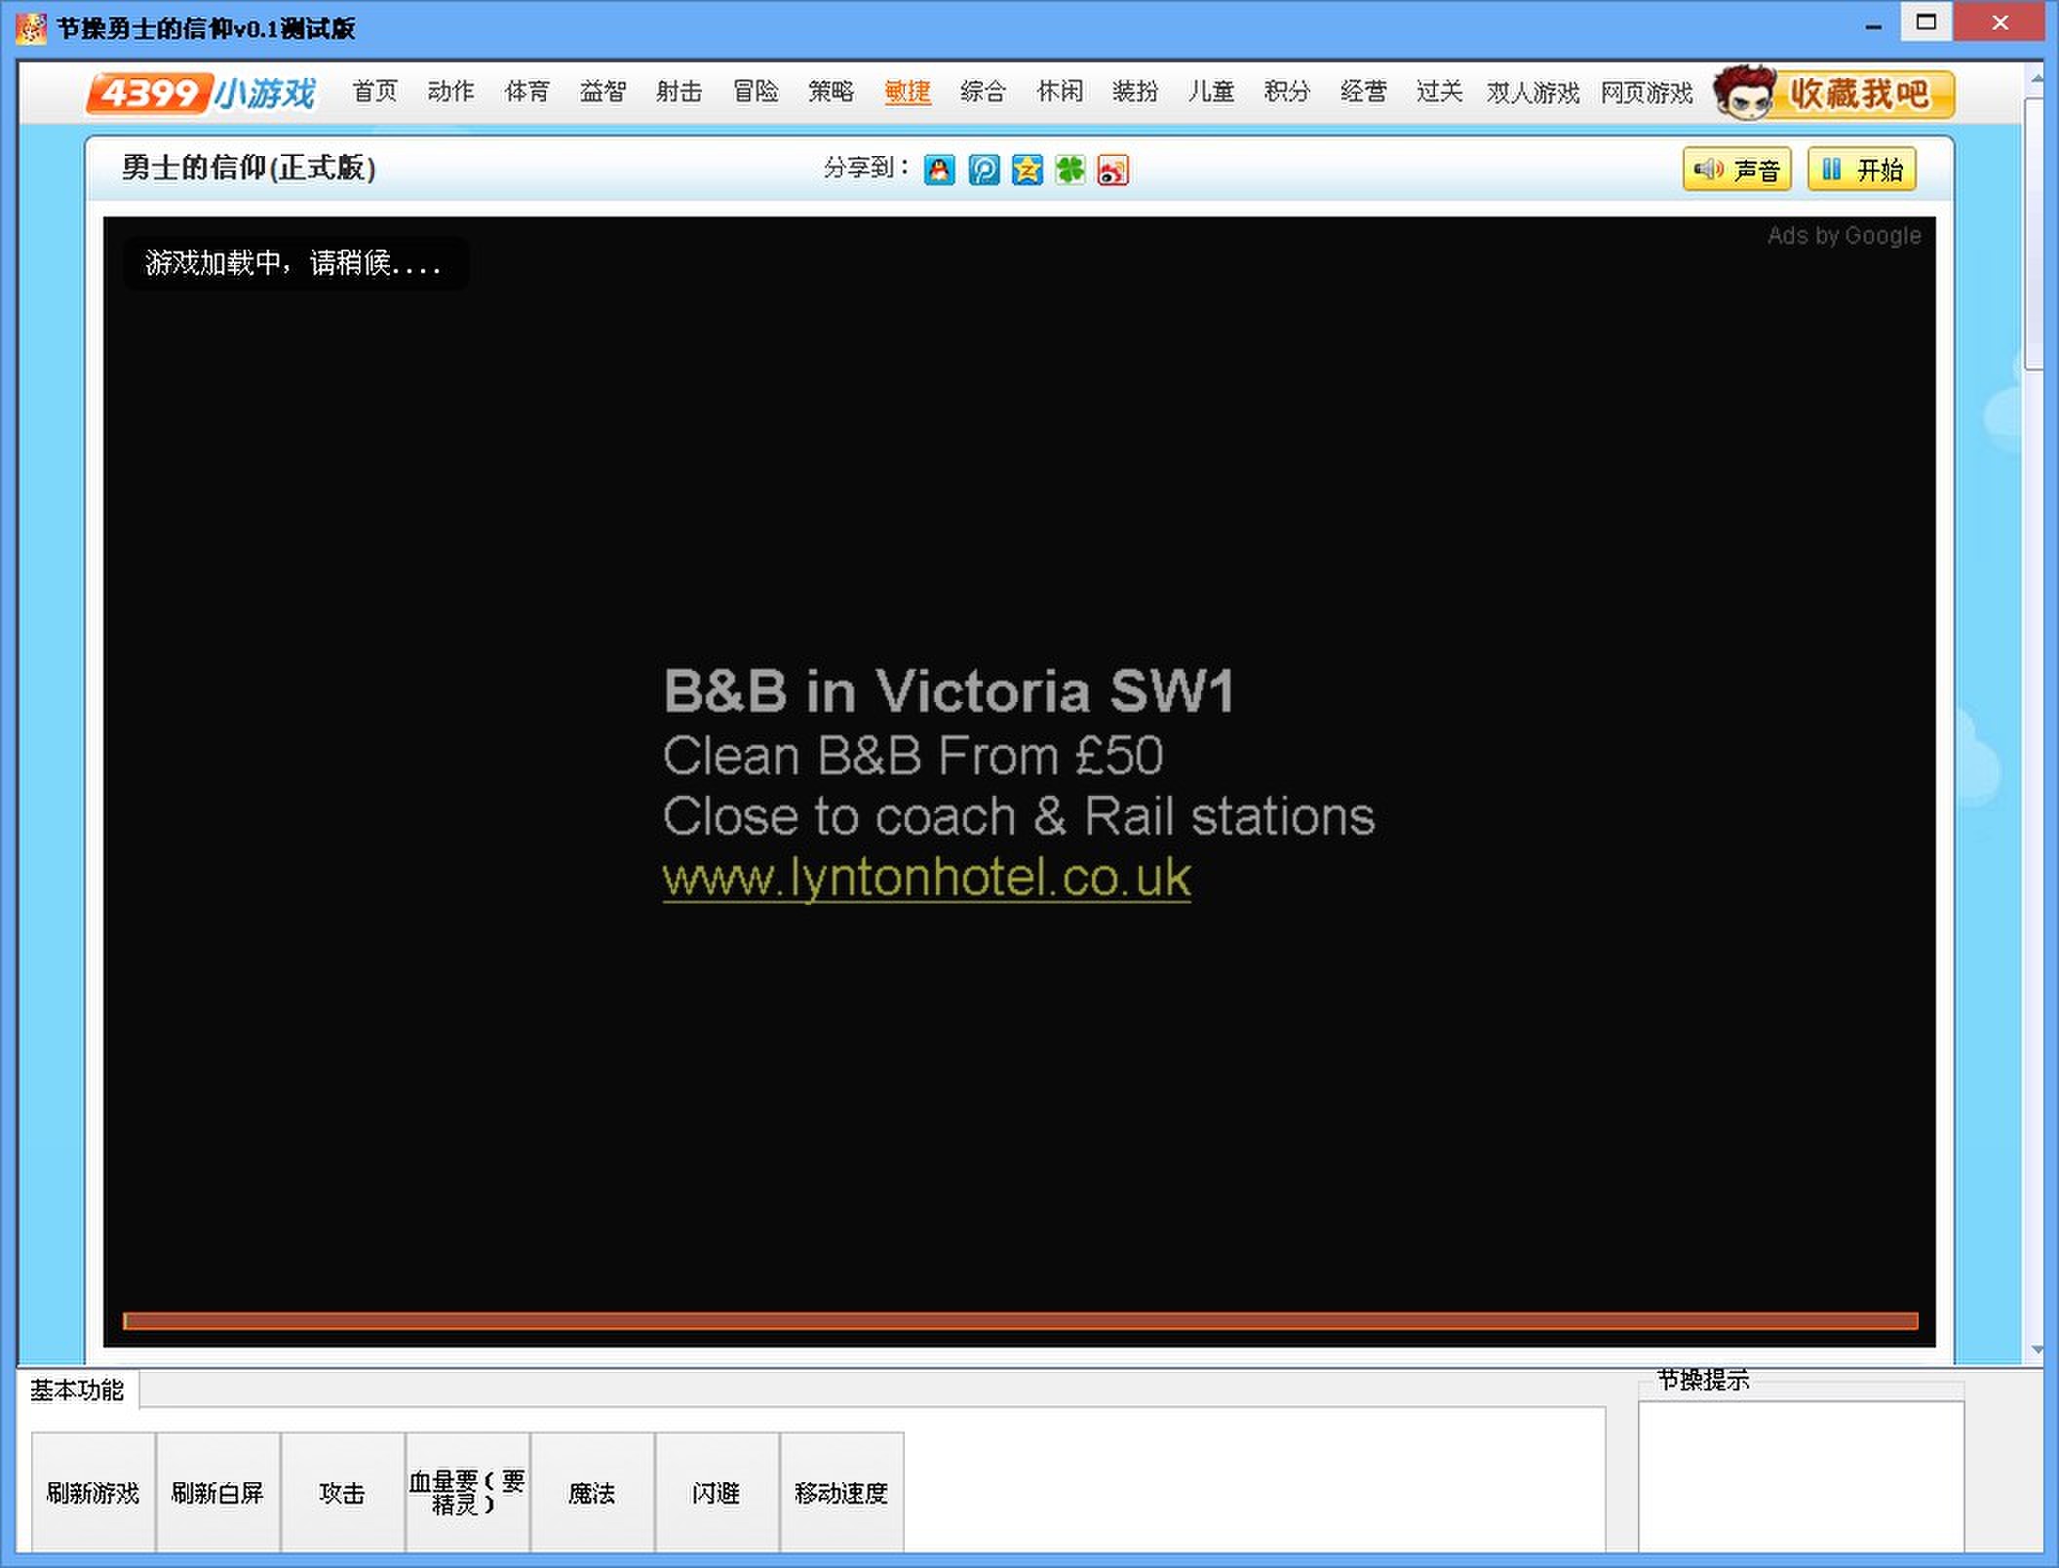Go to the 首页 nav link
This screenshot has height=1568, width=2059.
(x=374, y=92)
